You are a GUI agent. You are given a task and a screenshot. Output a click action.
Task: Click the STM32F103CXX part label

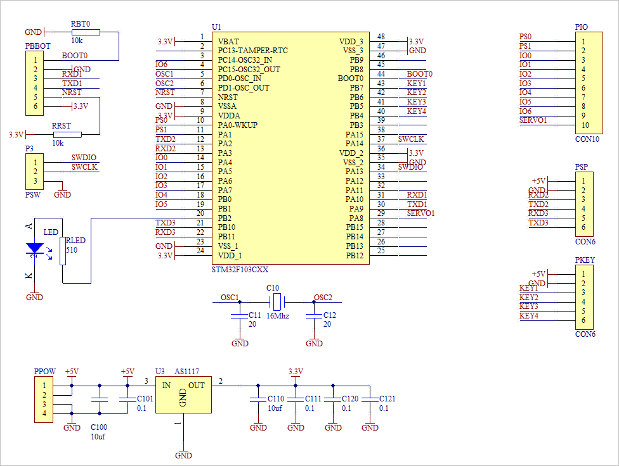[x=240, y=270]
